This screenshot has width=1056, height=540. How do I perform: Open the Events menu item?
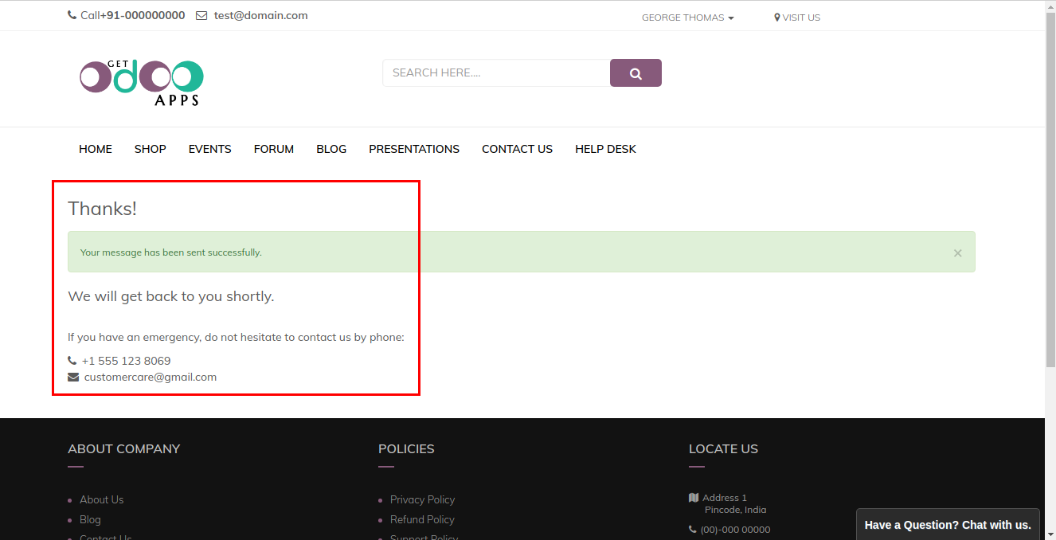pos(209,149)
